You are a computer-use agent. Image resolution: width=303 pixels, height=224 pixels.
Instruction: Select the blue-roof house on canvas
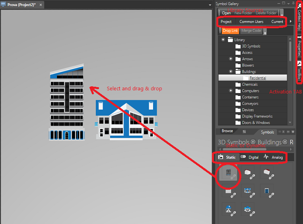point(126,120)
